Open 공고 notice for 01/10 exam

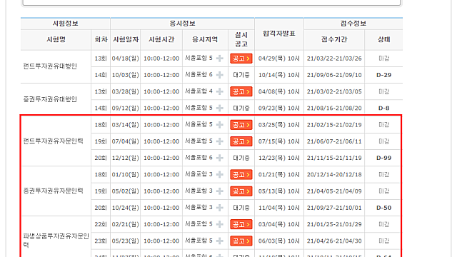point(241,175)
